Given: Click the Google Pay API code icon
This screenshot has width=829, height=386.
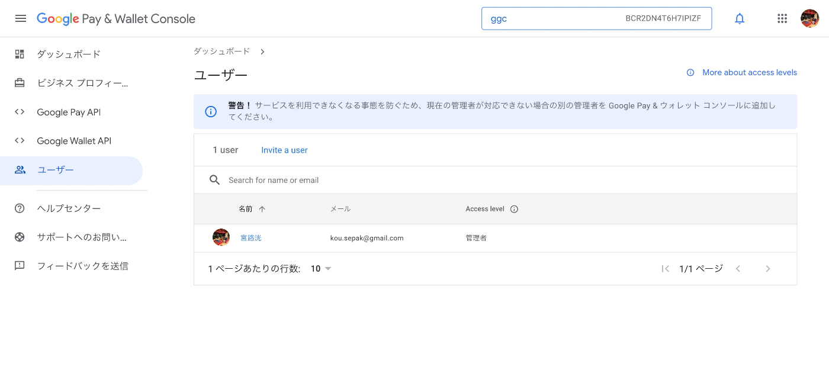Looking at the screenshot, I should point(20,112).
